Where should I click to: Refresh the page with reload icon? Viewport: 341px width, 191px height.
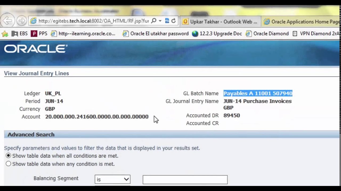[x=173, y=21]
